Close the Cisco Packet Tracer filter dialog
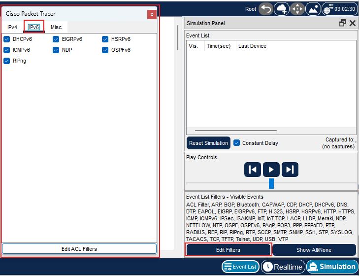This screenshot has height=276, width=359. (152, 14)
